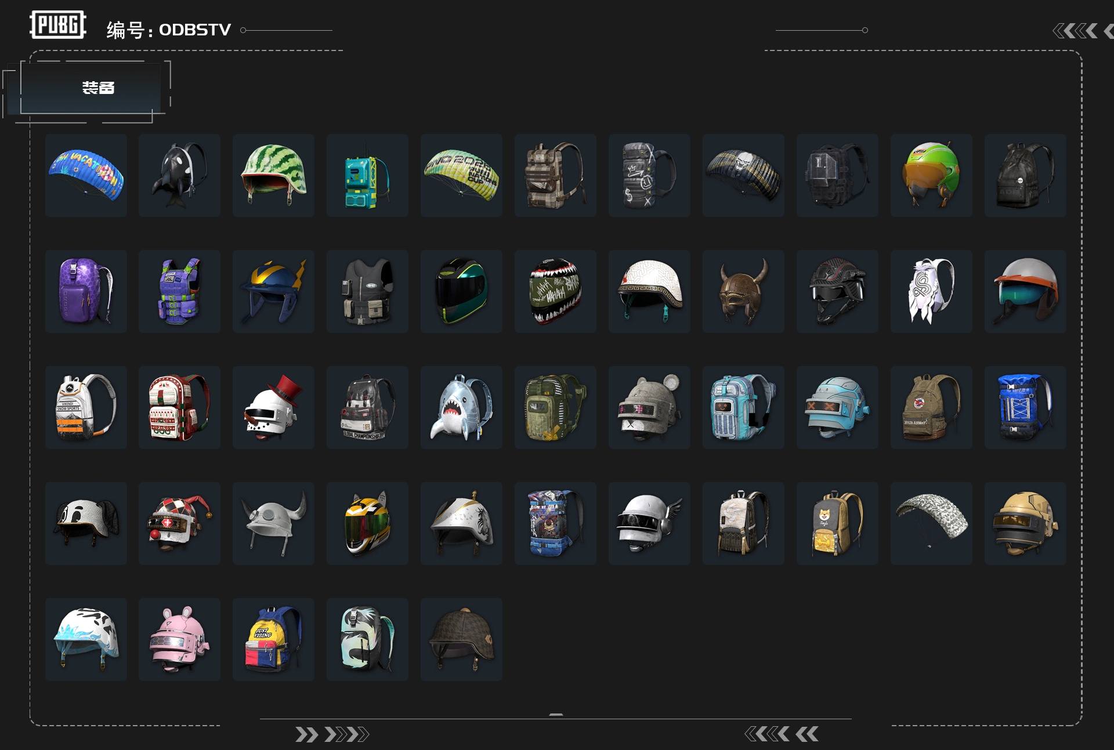Viewport: 1114px width, 750px height.
Task: Select the blue lightning bolt helmet
Action: tap(274, 291)
